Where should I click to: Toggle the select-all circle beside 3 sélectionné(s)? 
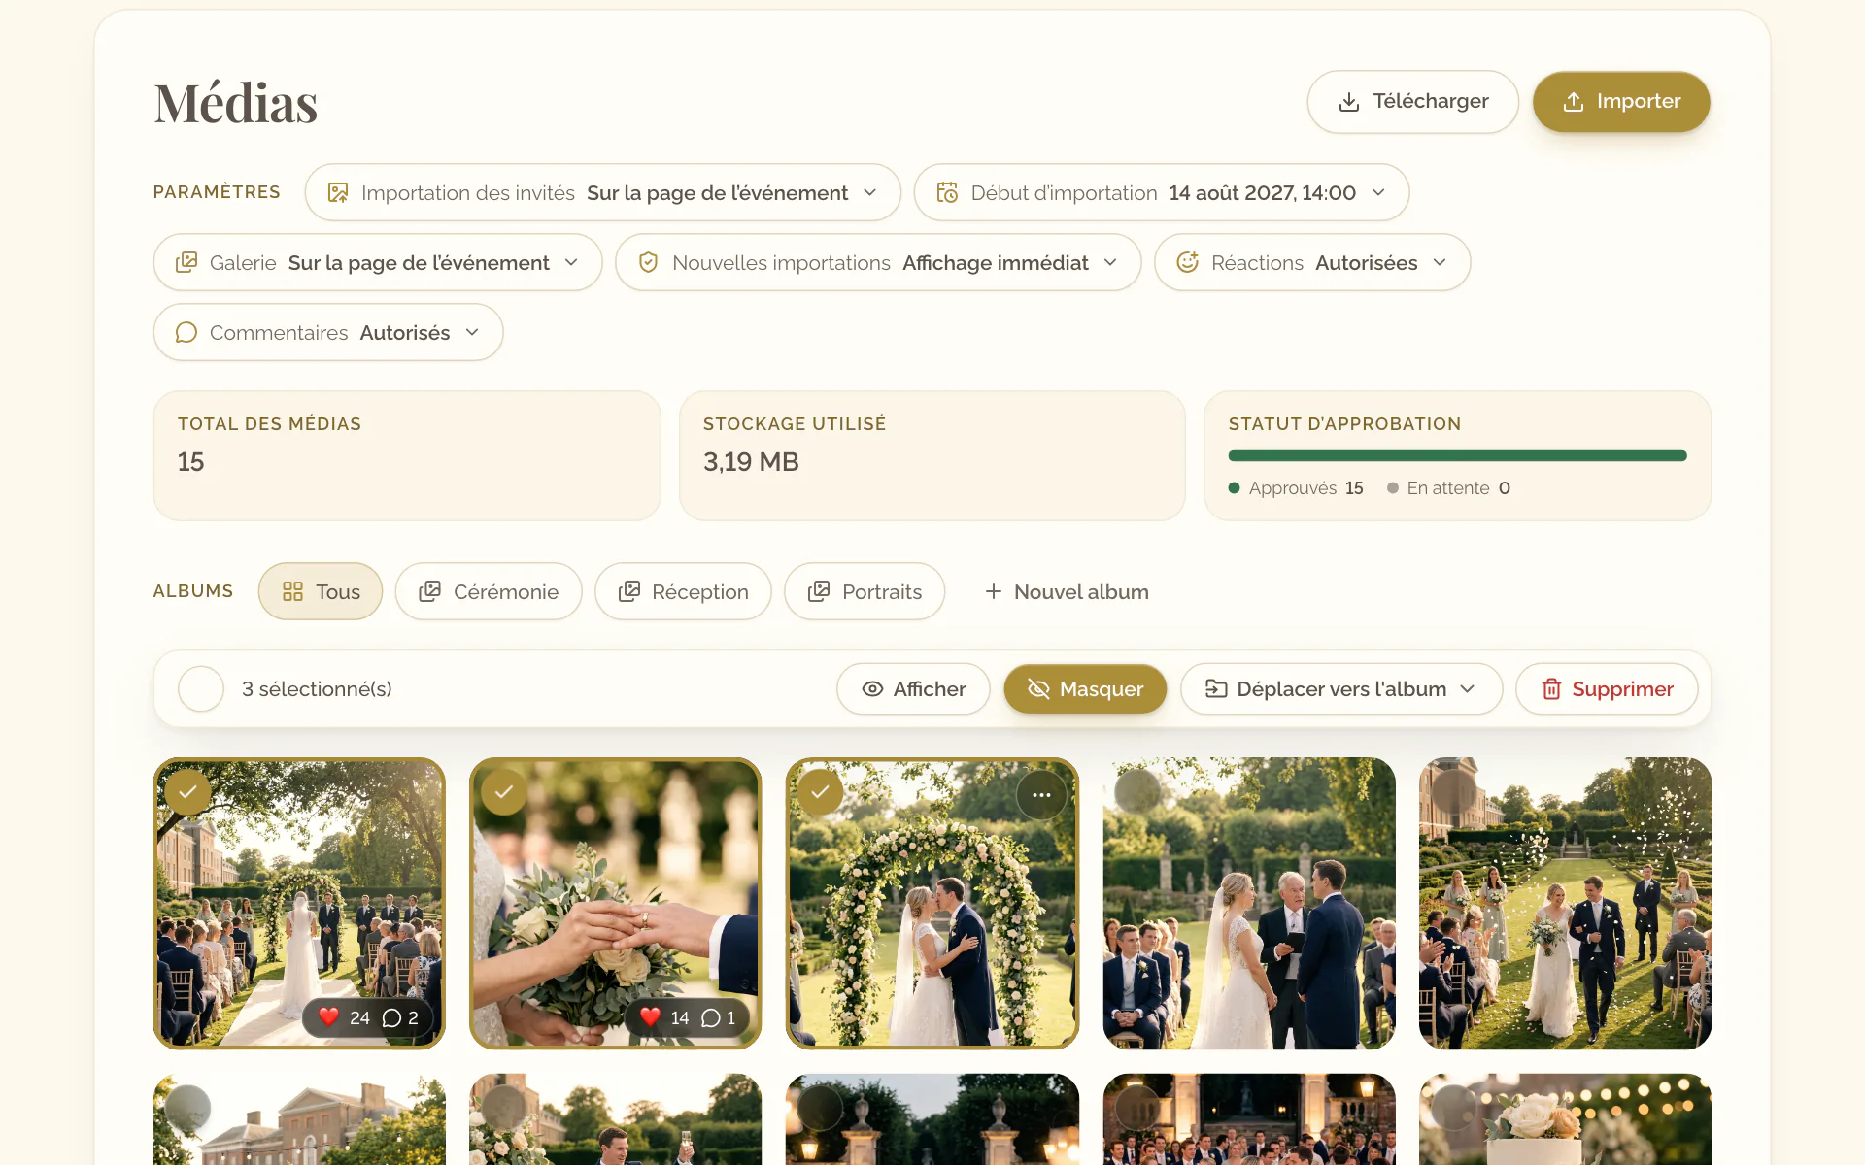[x=201, y=688]
